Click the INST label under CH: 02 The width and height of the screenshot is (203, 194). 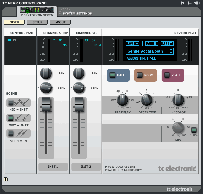[98, 45]
